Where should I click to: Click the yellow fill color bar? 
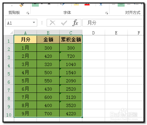coord(76,5)
